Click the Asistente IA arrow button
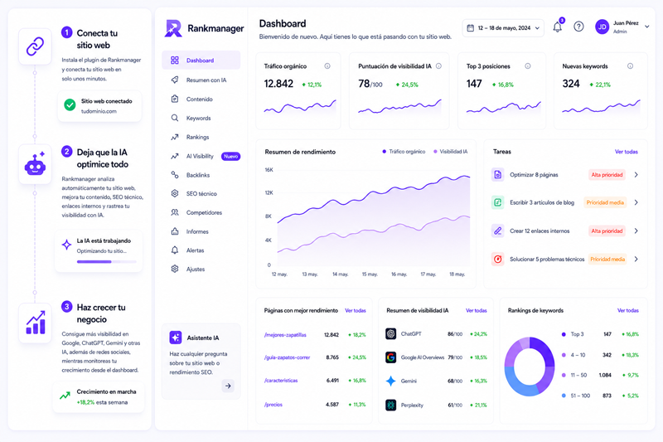Viewport: 663px width, 442px height. click(228, 386)
